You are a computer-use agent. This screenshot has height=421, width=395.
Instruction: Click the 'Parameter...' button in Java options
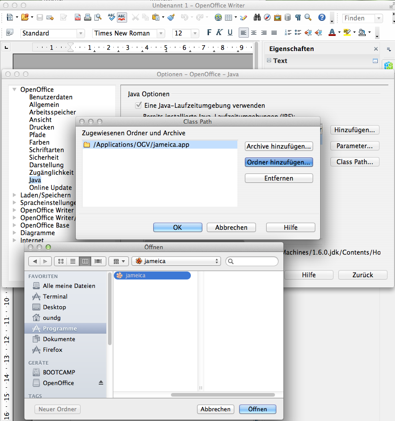(x=355, y=146)
